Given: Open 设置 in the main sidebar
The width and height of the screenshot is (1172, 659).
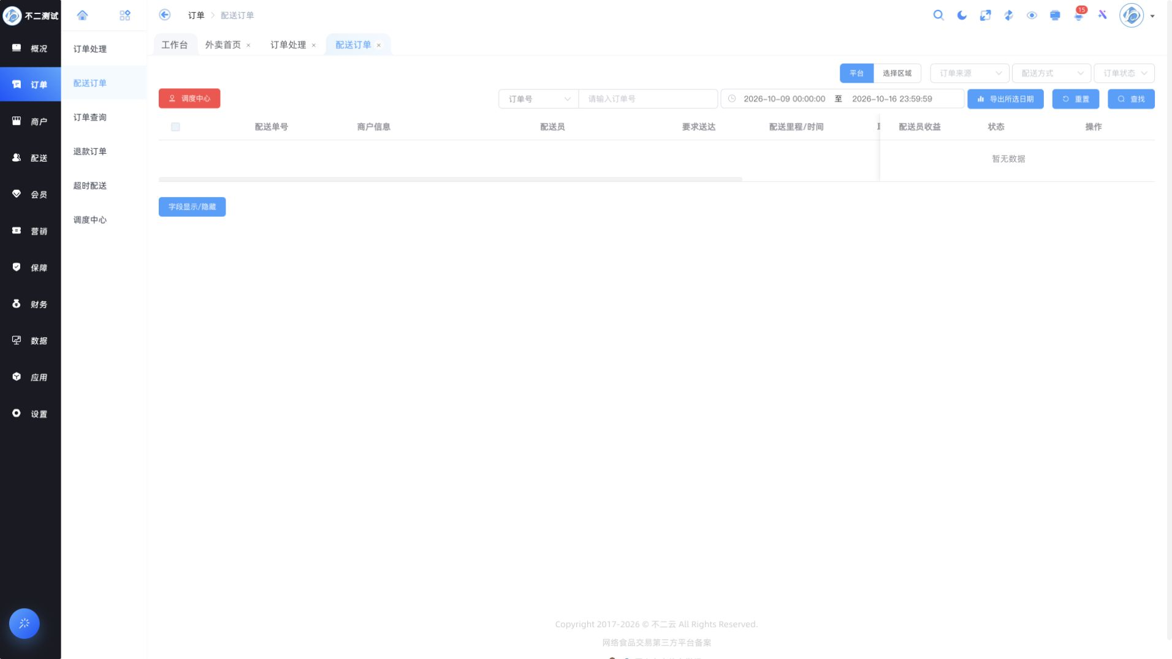Looking at the screenshot, I should (x=30, y=414).
